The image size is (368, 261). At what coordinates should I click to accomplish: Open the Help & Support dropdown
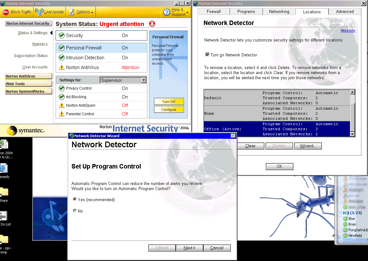pyautogui.click(x=176, y=12)
